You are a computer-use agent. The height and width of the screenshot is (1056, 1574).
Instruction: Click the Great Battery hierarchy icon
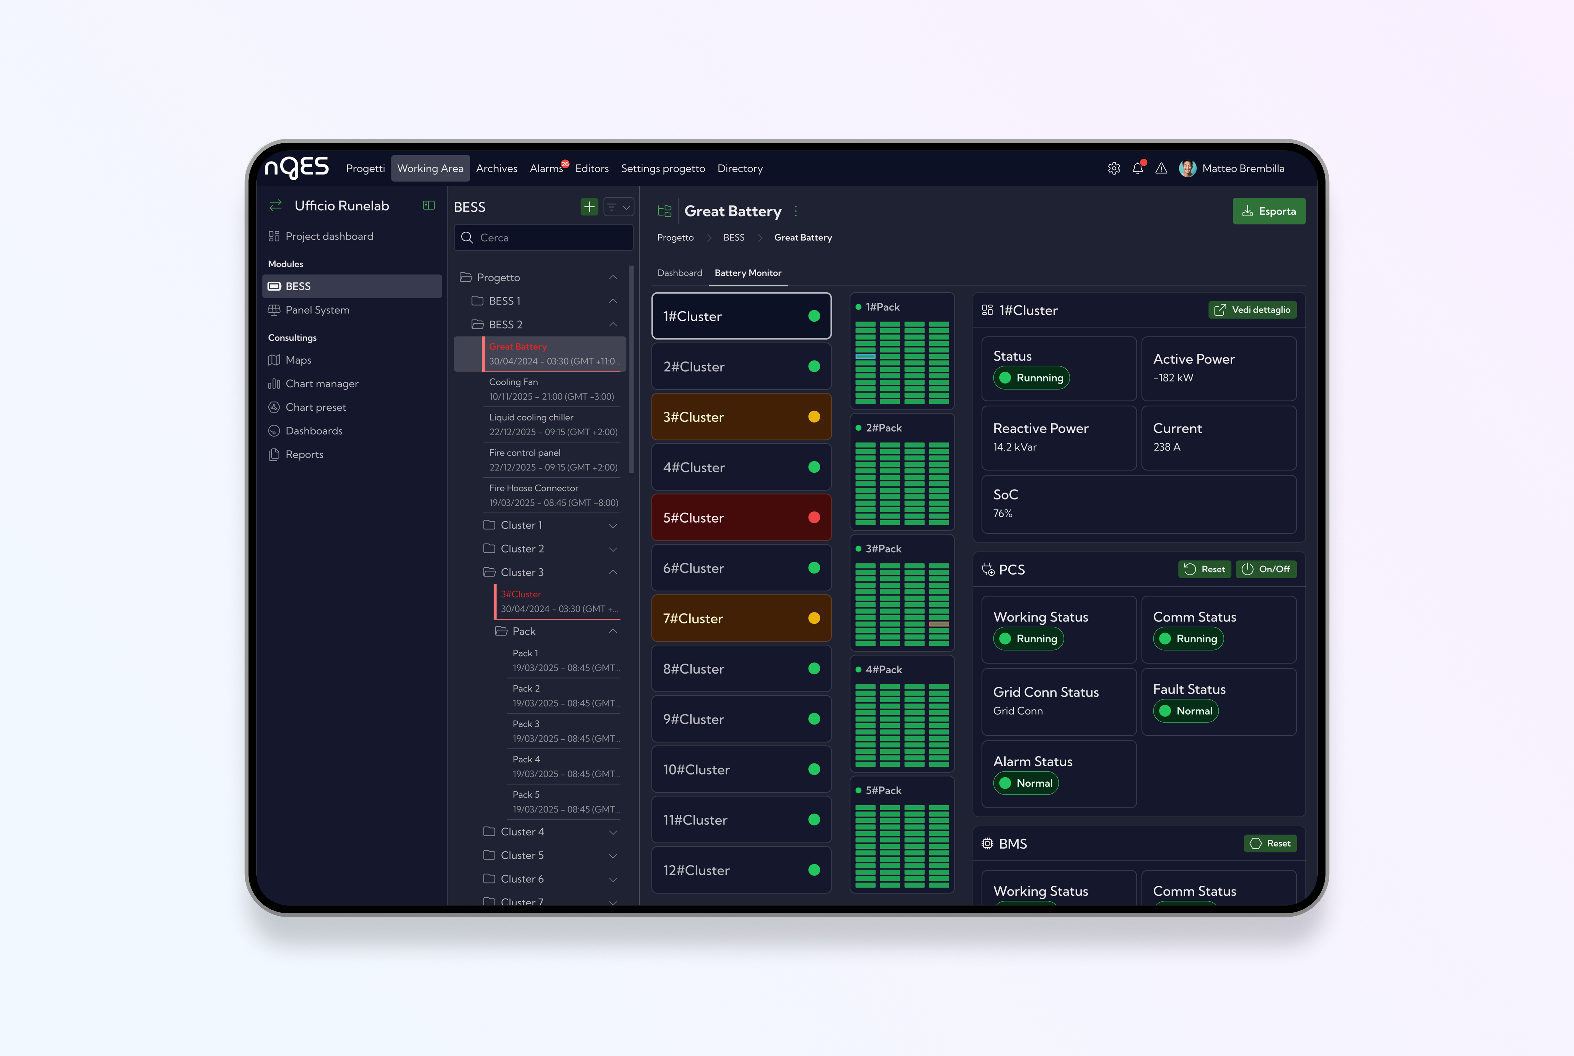(665, 211)
